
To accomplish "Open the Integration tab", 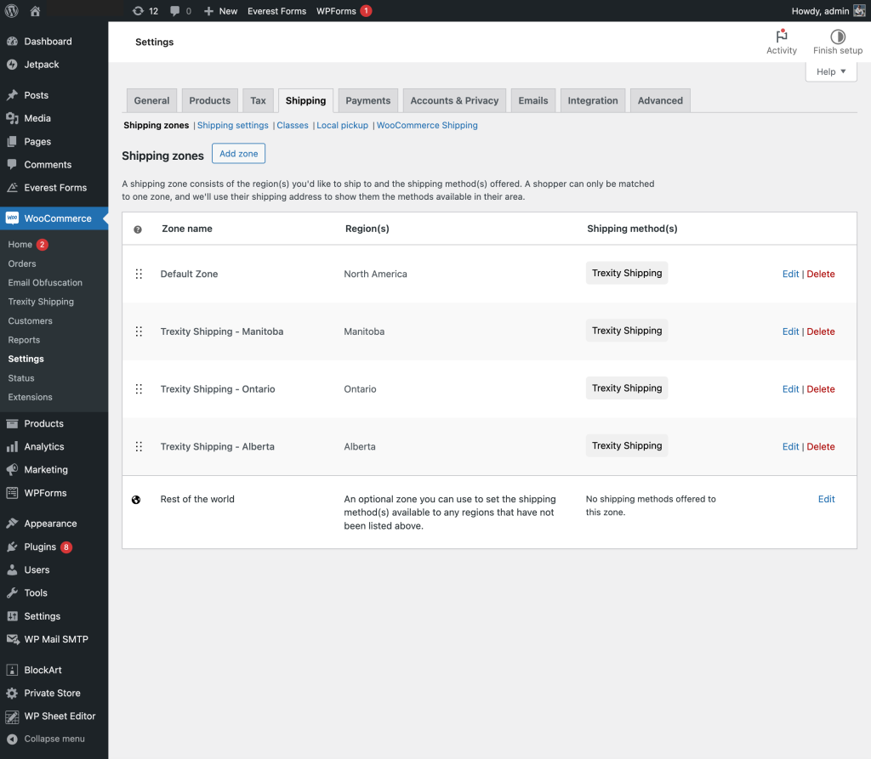I will click(x=593, y=100).
